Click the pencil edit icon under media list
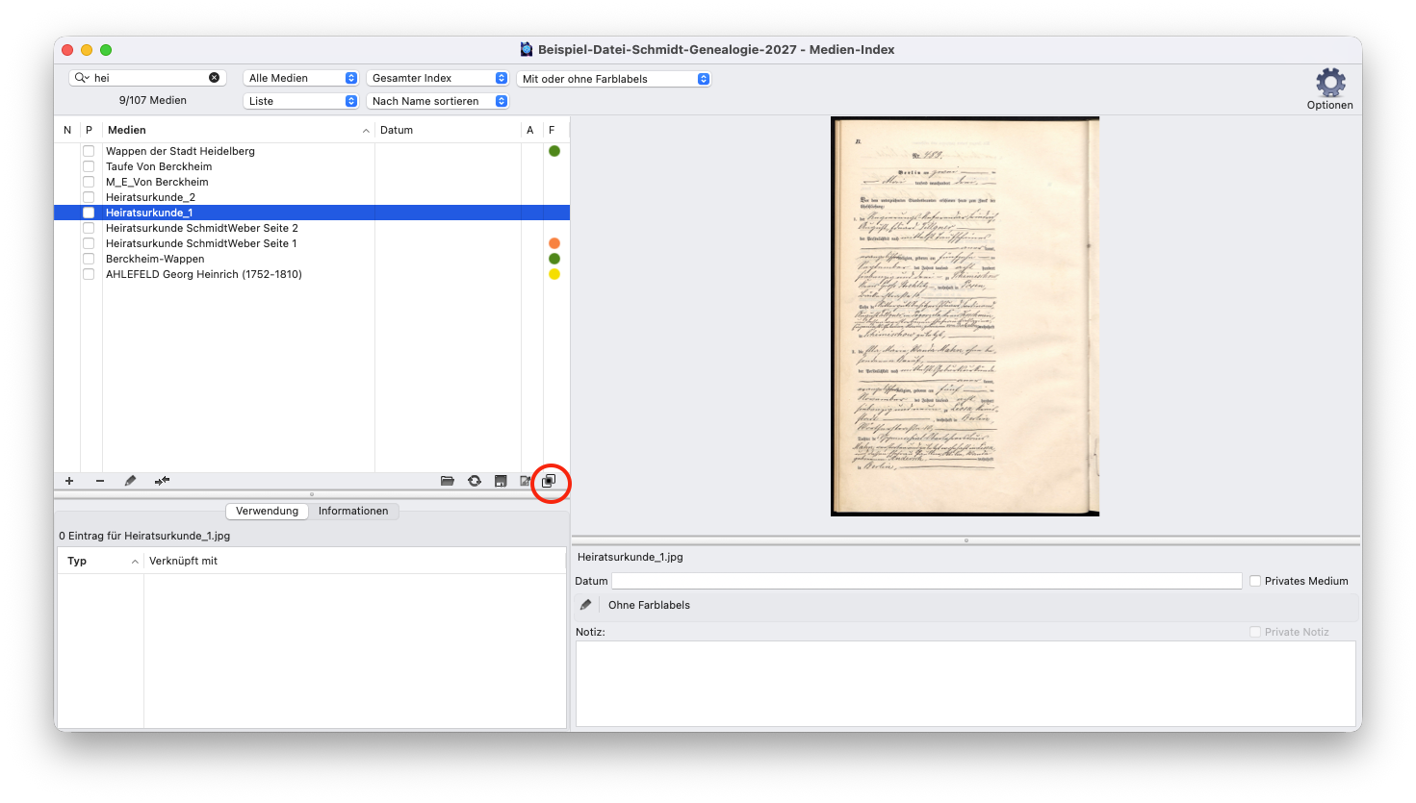The height and width of the screenshot is (803, 1416). (x=130, y=481)
